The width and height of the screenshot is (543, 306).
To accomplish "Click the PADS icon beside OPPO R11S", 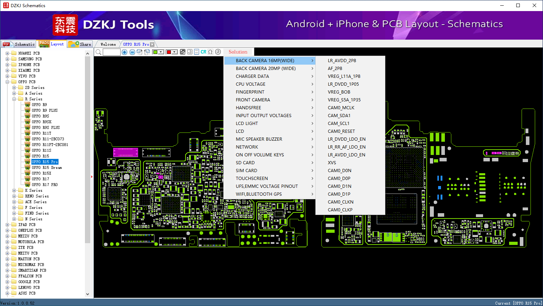I will 27,150.
